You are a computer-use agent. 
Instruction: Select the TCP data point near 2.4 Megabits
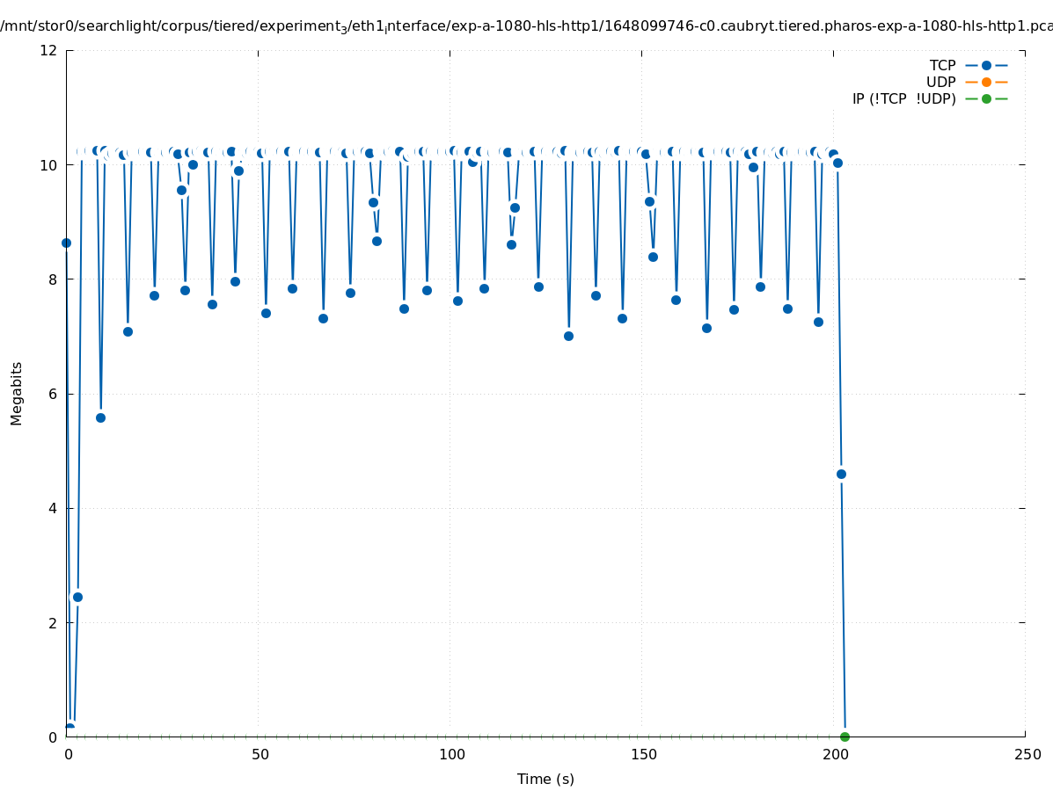point(77,597)
